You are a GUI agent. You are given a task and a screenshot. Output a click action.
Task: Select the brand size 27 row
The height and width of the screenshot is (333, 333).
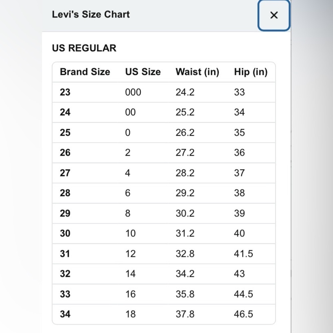pos(164,173)
